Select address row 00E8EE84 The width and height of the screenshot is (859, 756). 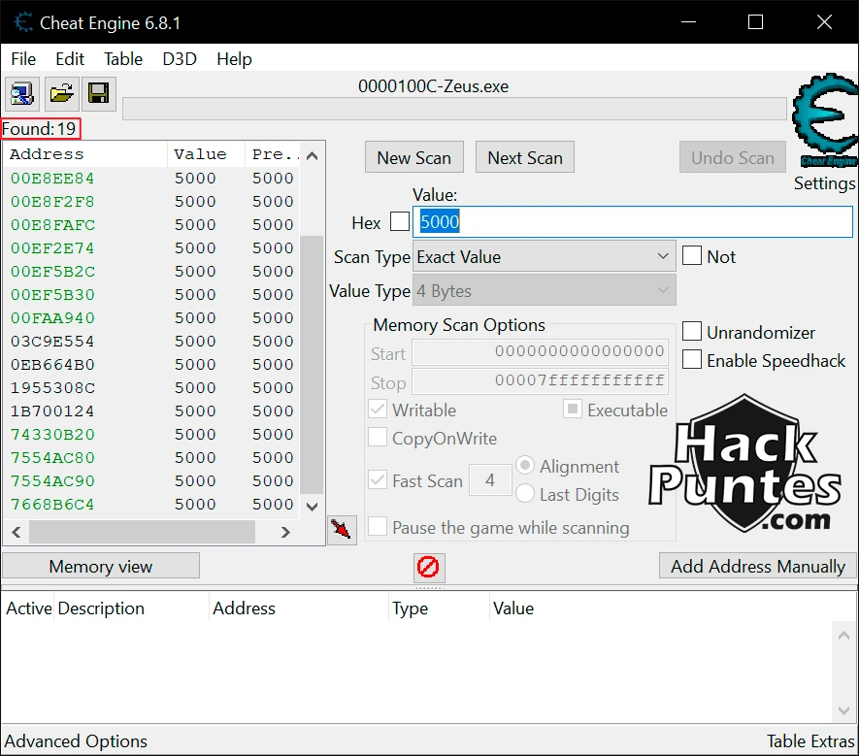coord(151,178)
